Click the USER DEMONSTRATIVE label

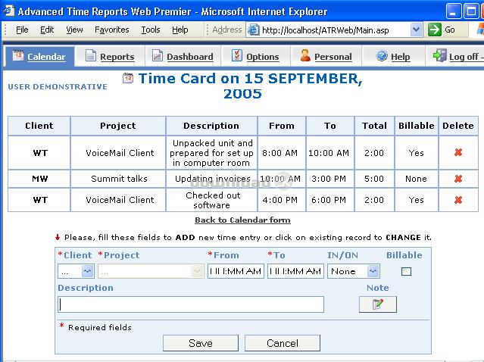[58, 87]
